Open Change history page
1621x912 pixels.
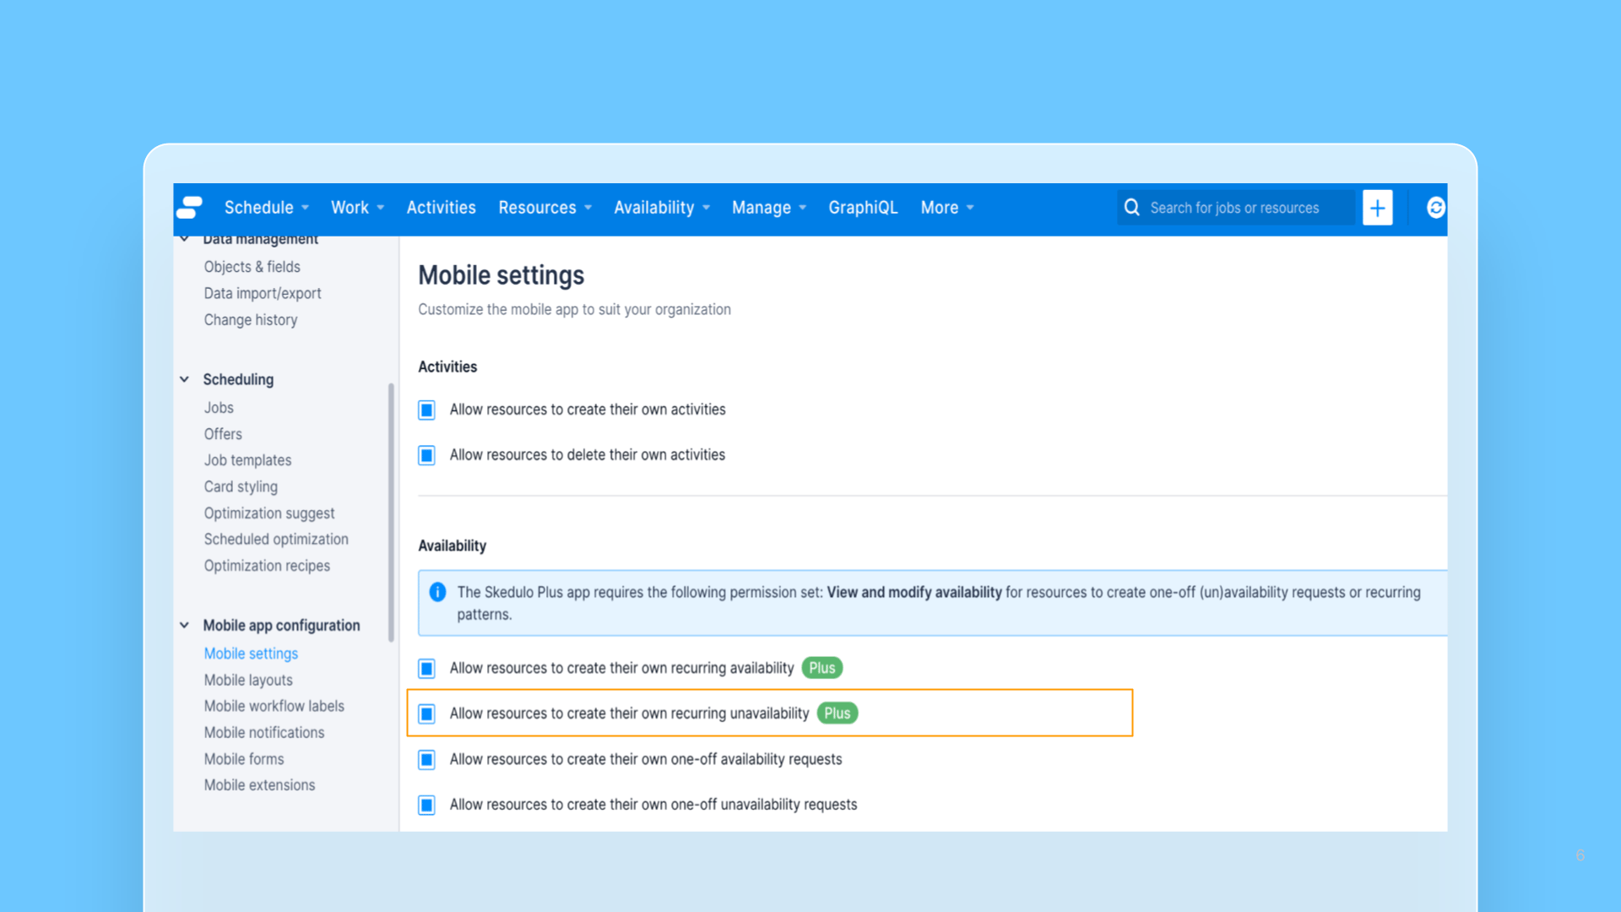point(251,320)
